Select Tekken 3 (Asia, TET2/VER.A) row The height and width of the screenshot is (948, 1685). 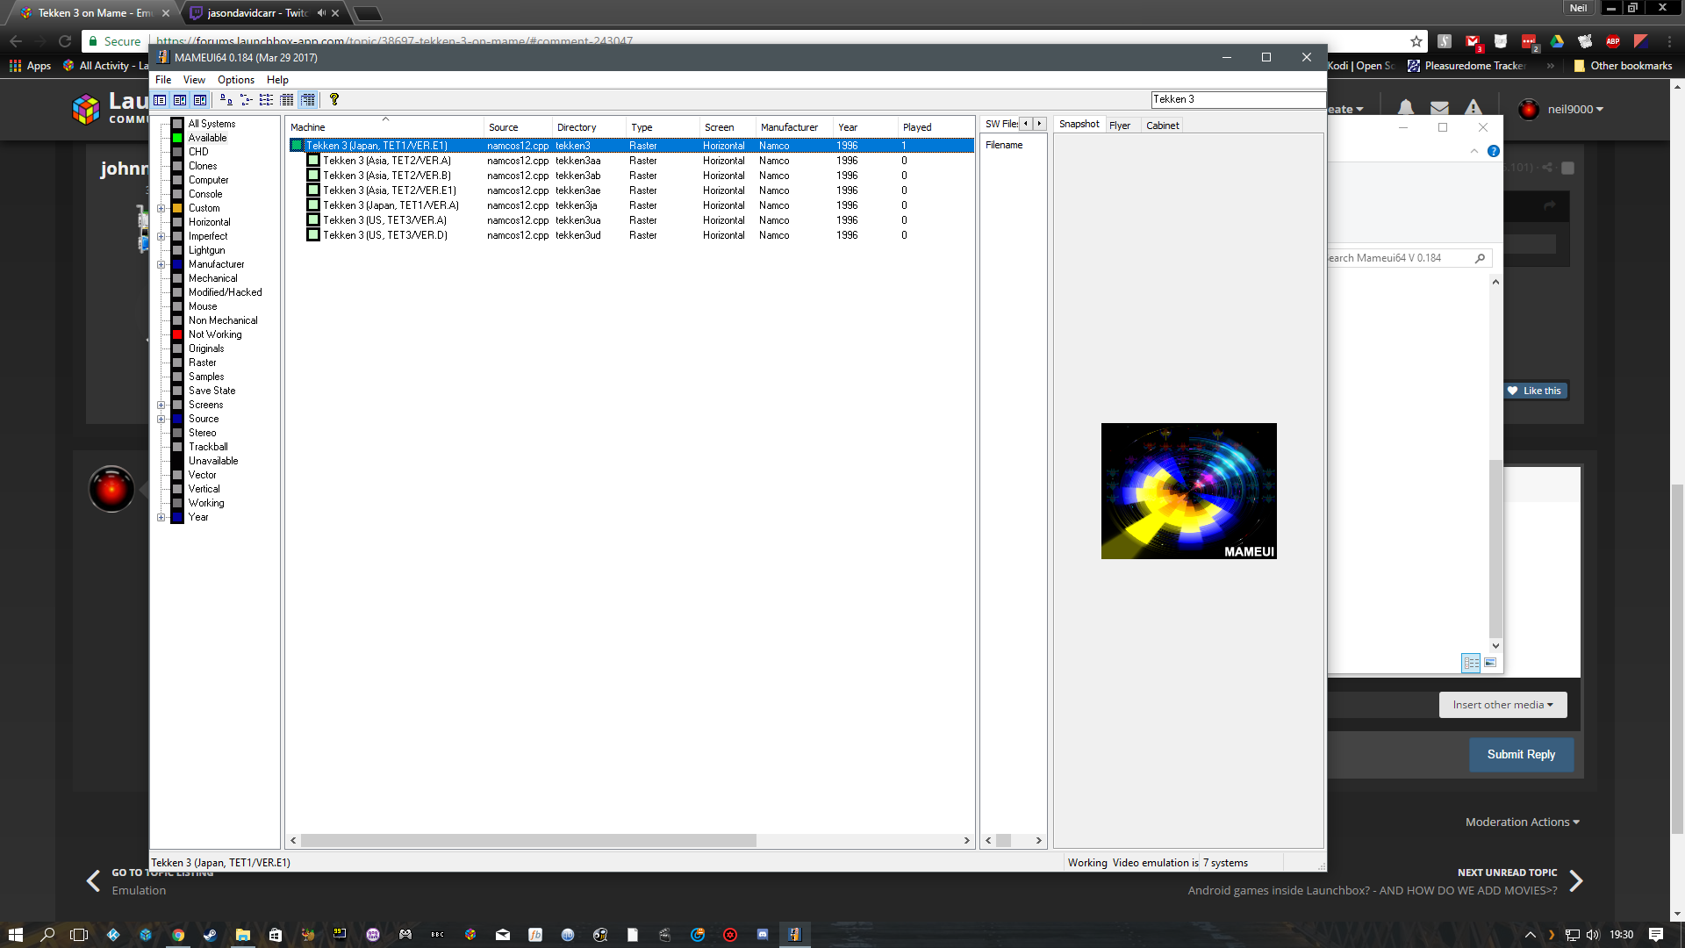click(x=631, y=161)
